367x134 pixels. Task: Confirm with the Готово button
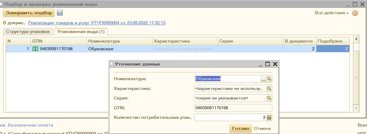tap(240, 129)
